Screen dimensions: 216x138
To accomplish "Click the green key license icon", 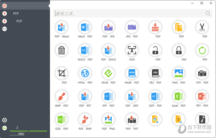I will [x=5, y=128].
